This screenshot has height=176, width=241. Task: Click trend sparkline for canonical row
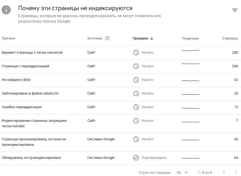[190, 51]
